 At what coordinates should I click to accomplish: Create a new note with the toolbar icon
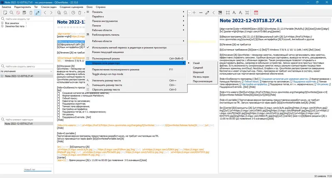pyautogui.click(x=5, y=13)
